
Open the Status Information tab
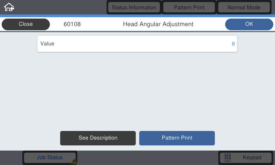pos(134,7)
